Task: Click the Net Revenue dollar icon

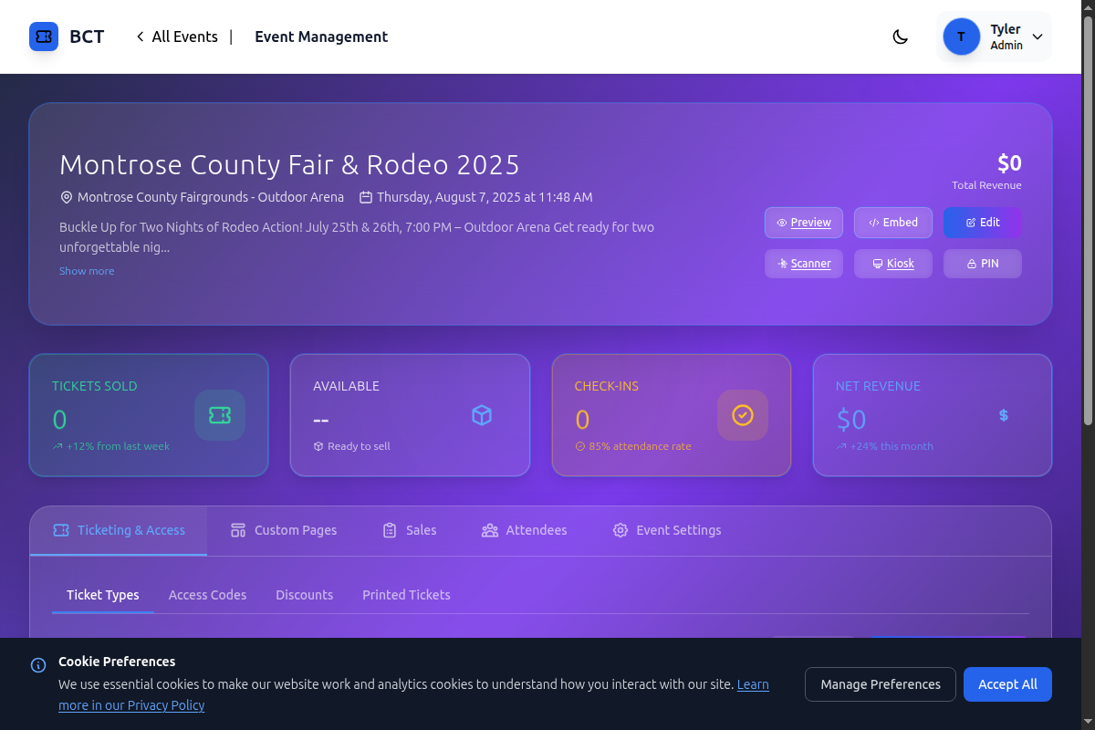Action: click(1004, 415)
